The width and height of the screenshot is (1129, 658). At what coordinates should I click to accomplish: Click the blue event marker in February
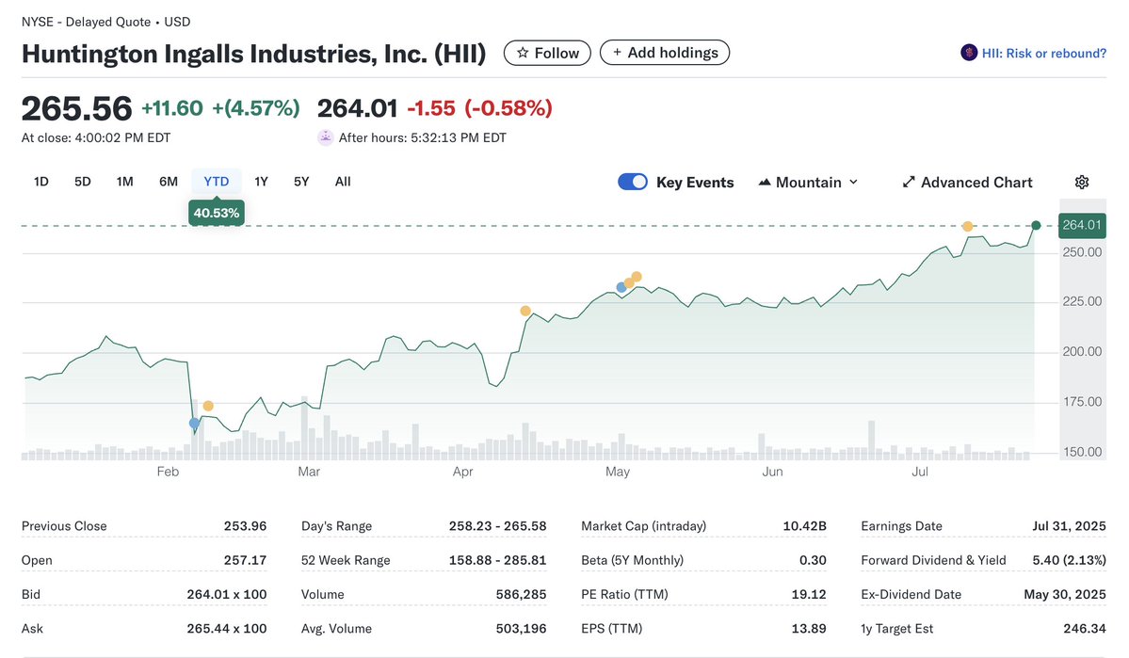tap(194, 423)
